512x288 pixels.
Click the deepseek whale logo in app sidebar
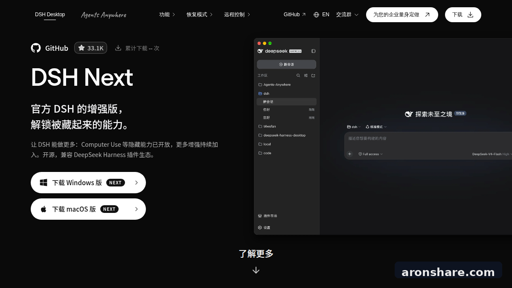point(261,51)
